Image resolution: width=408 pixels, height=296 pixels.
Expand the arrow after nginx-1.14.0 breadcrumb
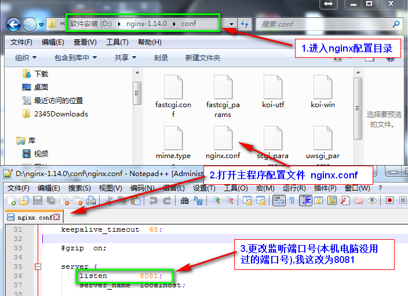click(x=174, y=24)
